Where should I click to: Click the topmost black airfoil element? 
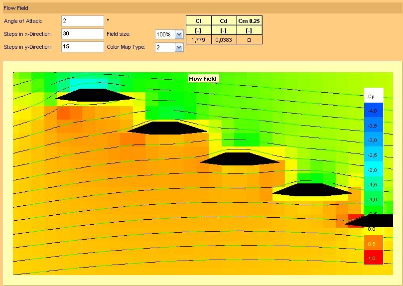pyautogui.click(x=95, y=95)
